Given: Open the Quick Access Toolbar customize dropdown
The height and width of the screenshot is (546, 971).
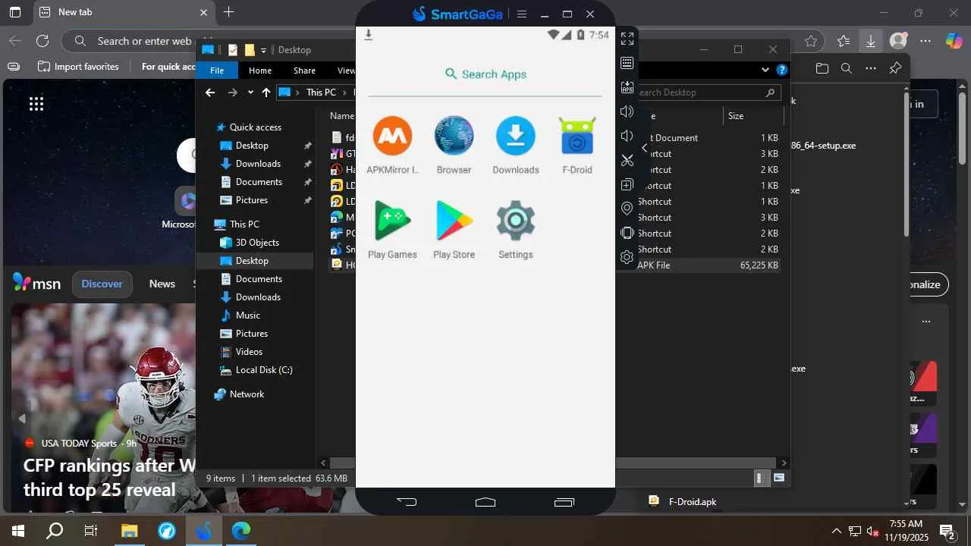Looking at the screenshot, I should tap(263, 50).
